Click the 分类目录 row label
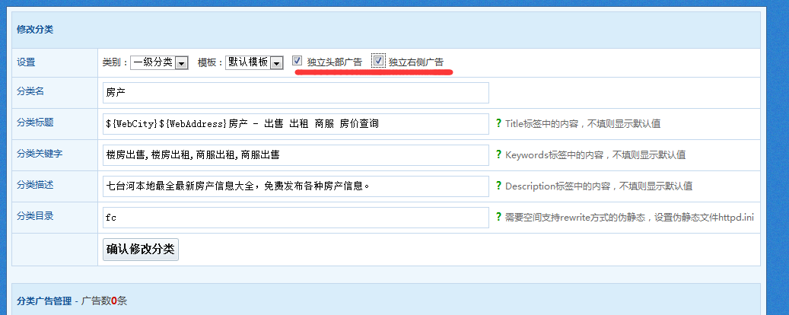Viewport: 789px width, 315px height. (35, 216)
